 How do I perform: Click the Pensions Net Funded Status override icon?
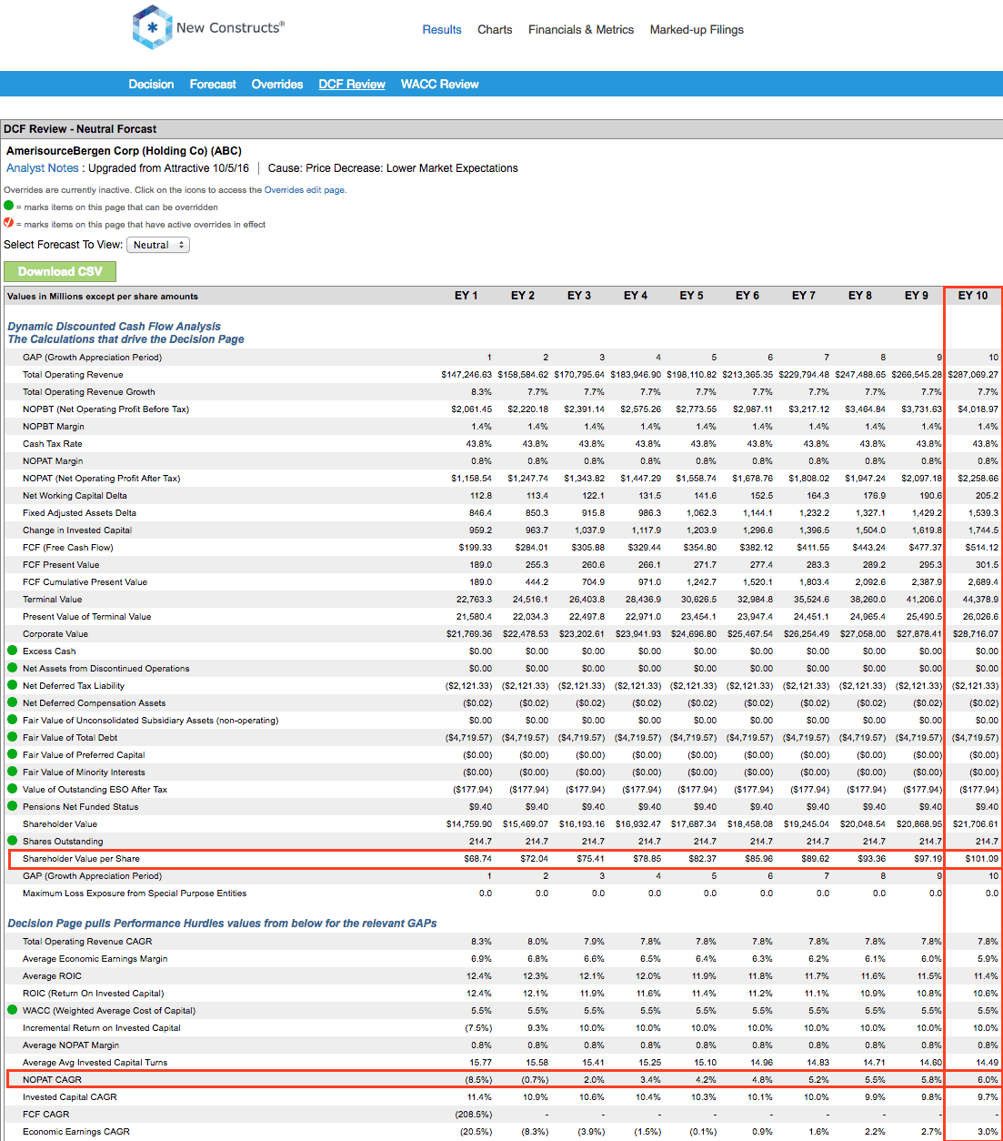point(13,806)
